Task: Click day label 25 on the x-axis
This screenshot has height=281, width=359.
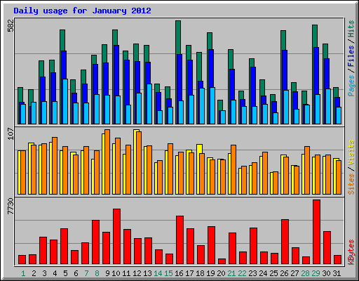Action: click(273, 273)
